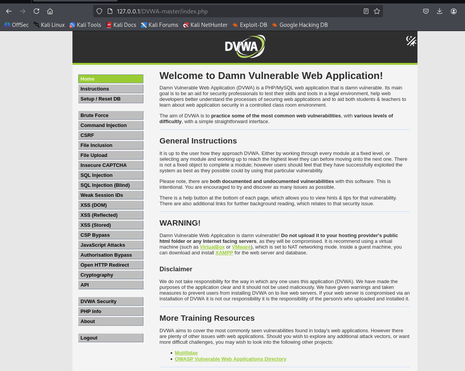Open the Google Hacking DB bookmark
Screen dimensions: 465x371
click(x=300, y=25)
